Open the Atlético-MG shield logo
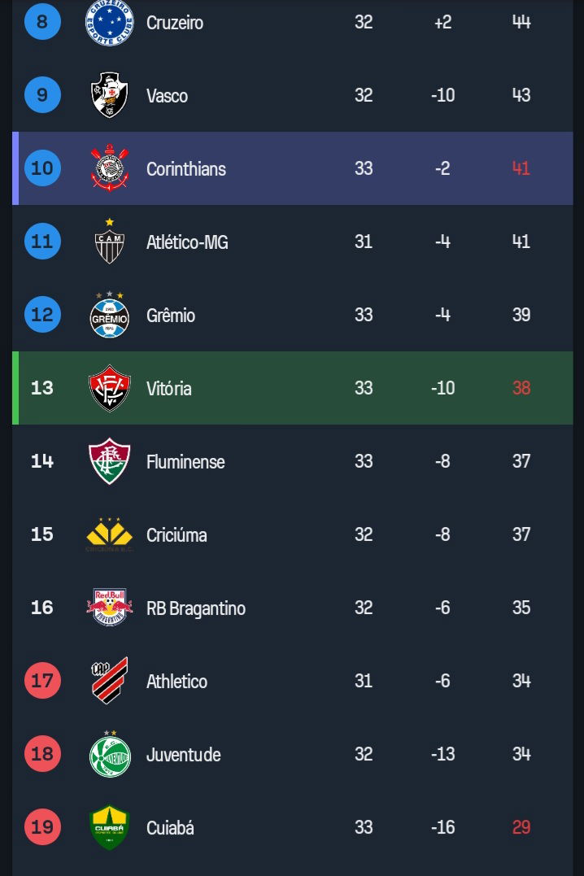The image size is (584, 876). click(x=110, y=242)
